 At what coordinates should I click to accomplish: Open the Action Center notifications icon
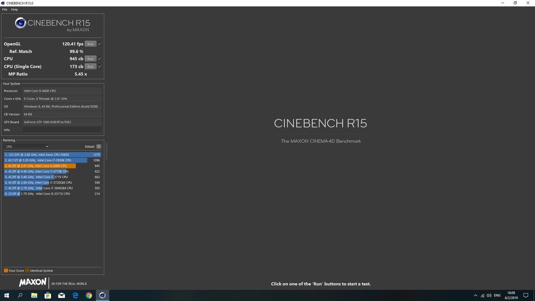526,296
